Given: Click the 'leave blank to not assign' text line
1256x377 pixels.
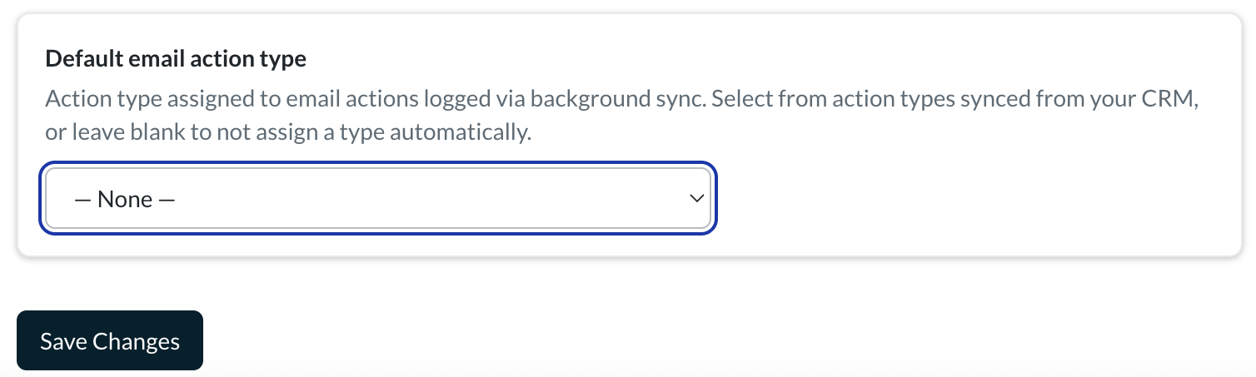Looking at the screenshot, I should click(x=288, y=132).
